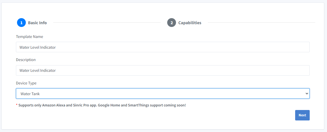This screenshot has width=327, height=132.
Task: Click the connector line between both steps
Action: click(107, 23)
